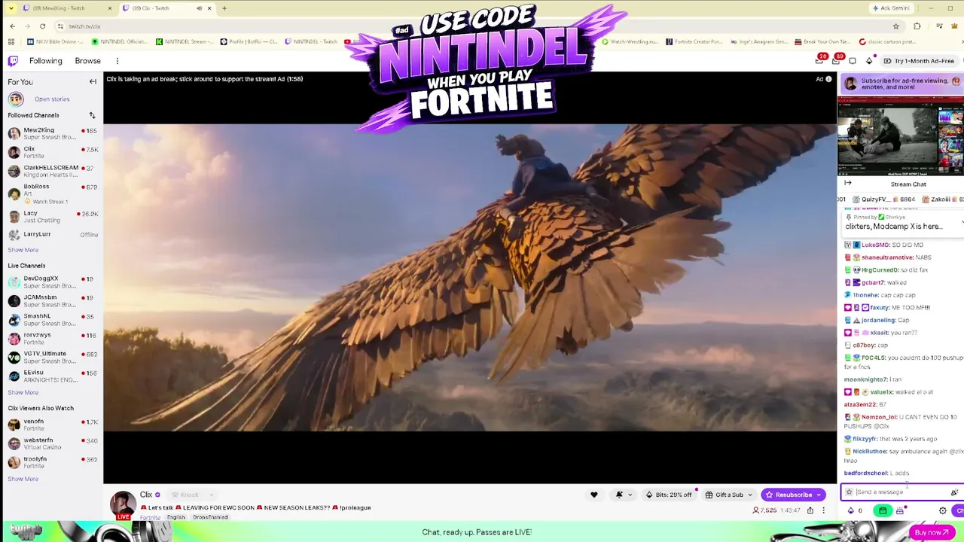The width and height of the screenshot is (964, 542).
Task: Open classic cartoon bookmark
Action: coord(888,41)
